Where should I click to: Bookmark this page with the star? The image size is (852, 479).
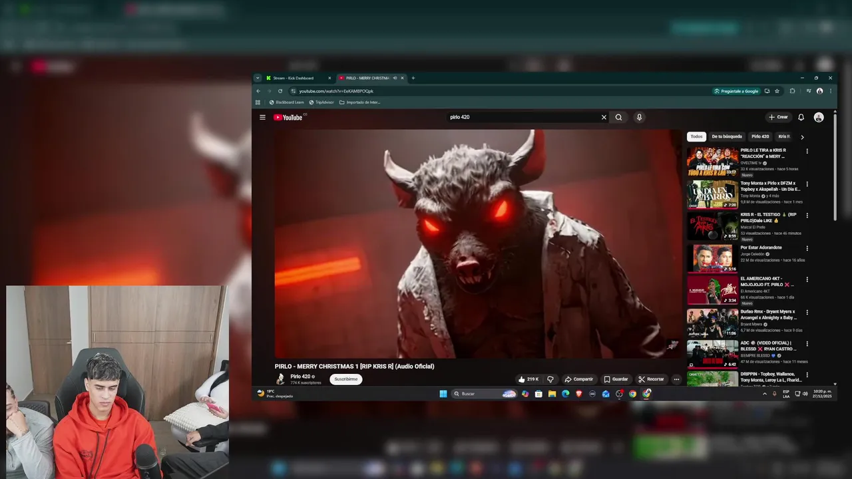[777, 91]
